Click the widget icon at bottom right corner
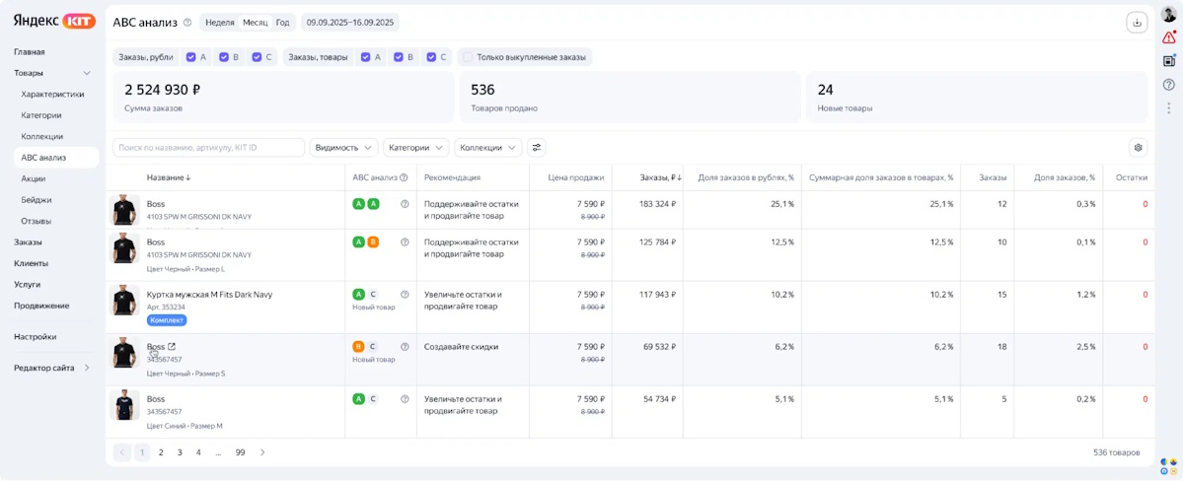 pyautogui.click(x=1168, y=465)
